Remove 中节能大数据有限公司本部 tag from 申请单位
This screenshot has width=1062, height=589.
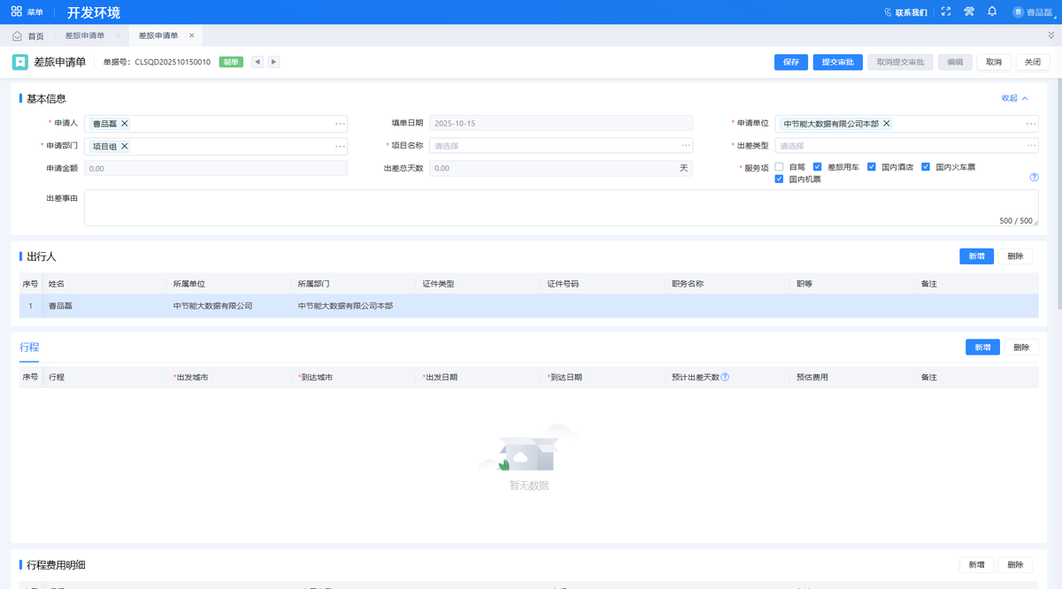pyautogui.click(x=887, y=124)
